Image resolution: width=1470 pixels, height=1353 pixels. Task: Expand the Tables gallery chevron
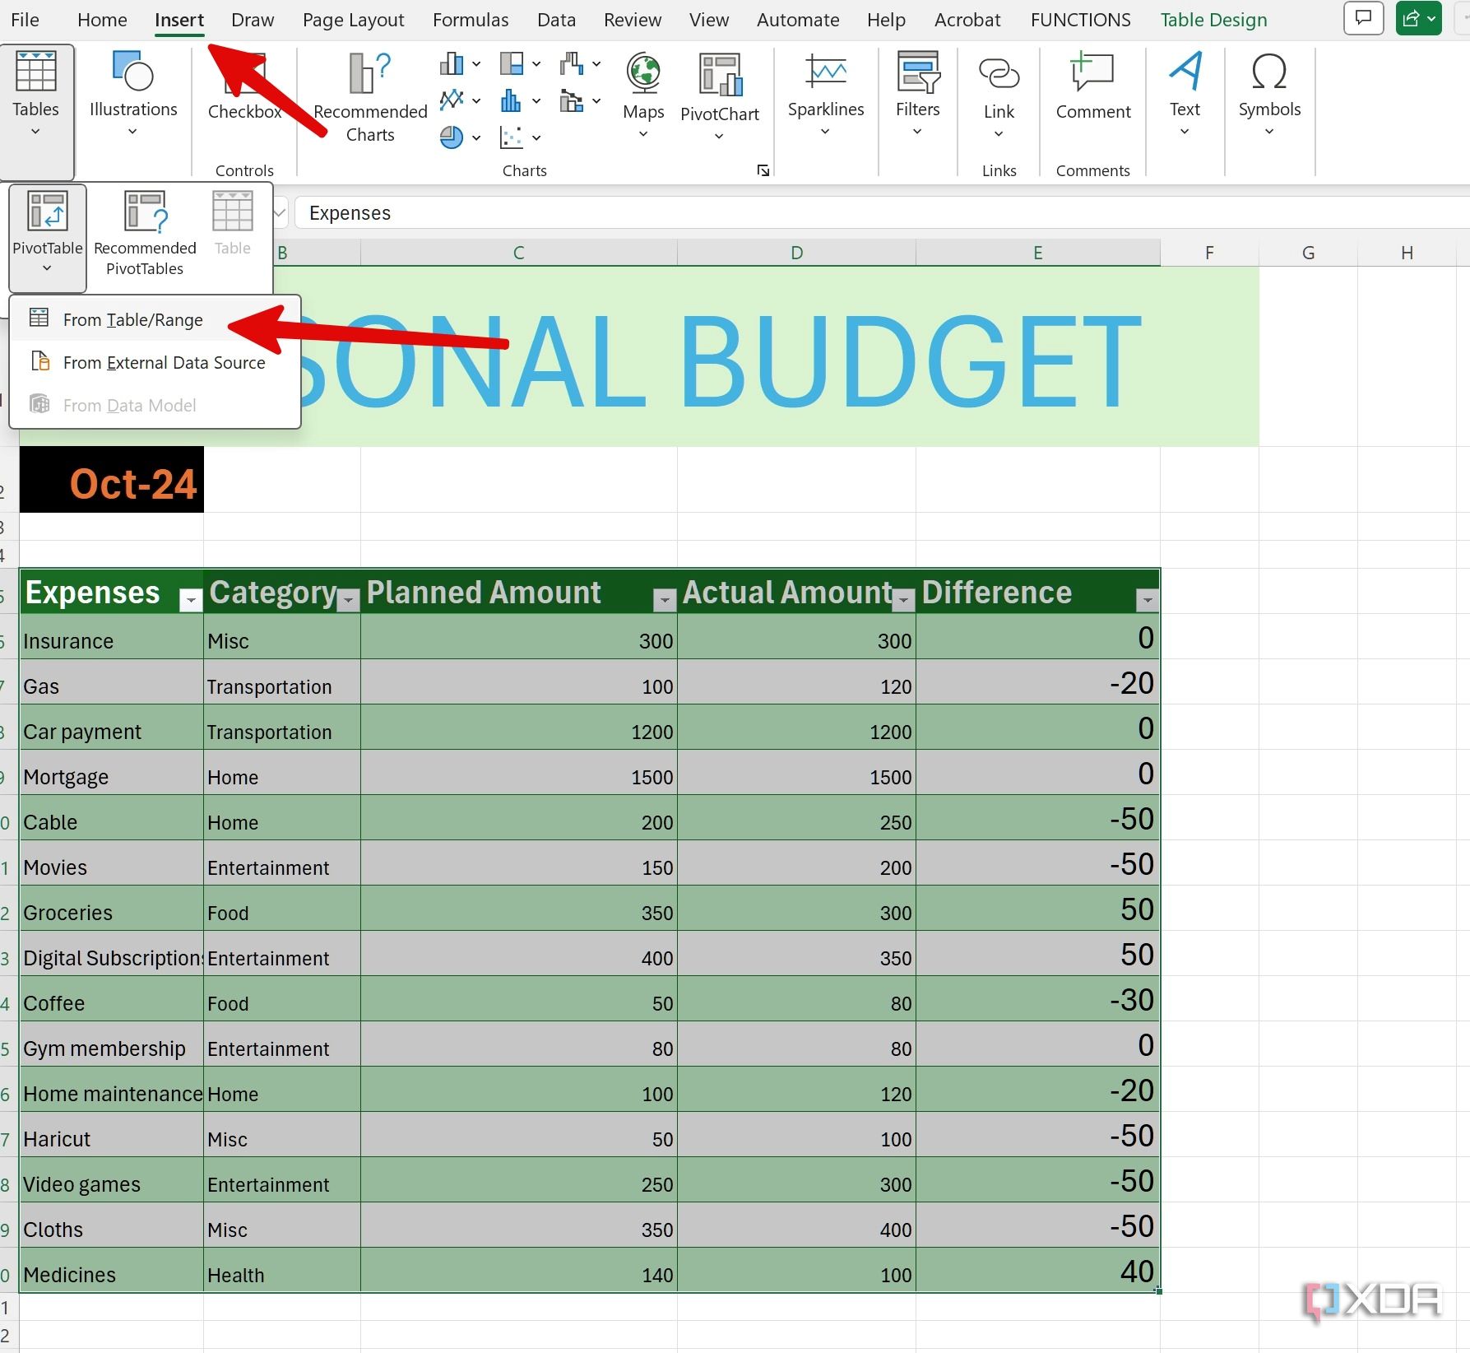(35, 132)
